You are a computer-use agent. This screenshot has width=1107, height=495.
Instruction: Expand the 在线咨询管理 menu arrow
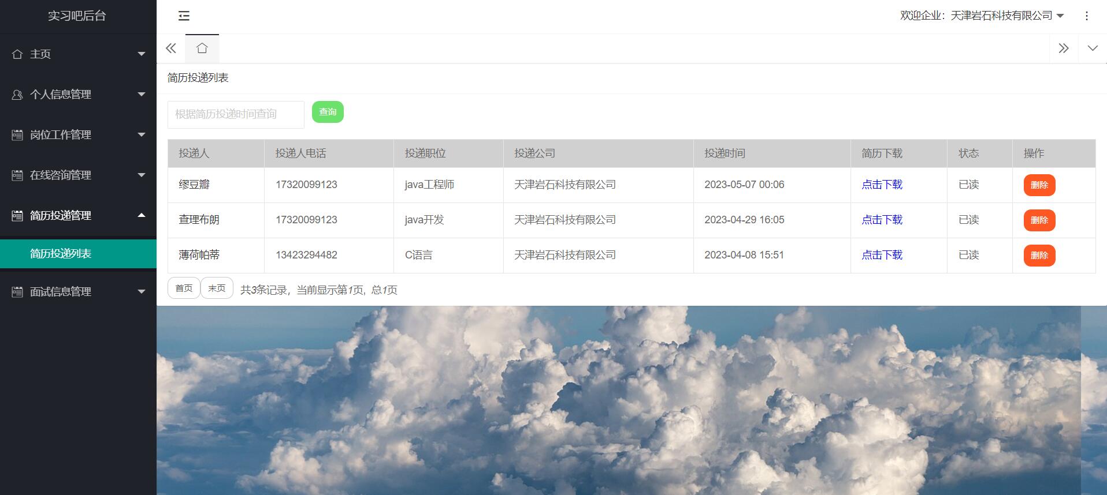pyautogui.click(x=142, y=175)
